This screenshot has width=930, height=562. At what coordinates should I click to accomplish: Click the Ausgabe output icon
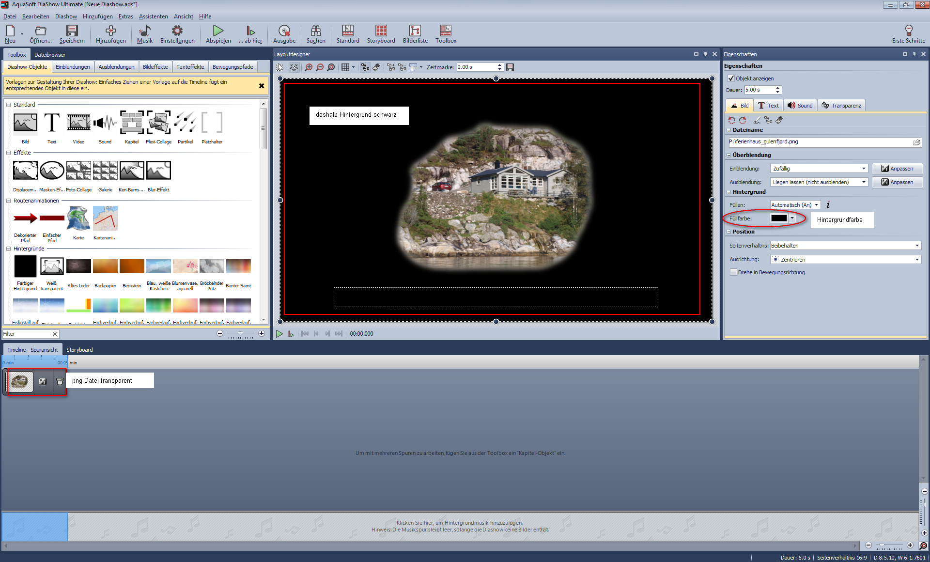coord(284,31)
